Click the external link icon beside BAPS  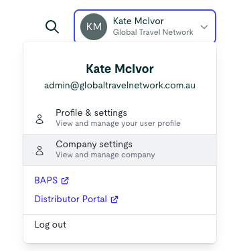point(65,181)
